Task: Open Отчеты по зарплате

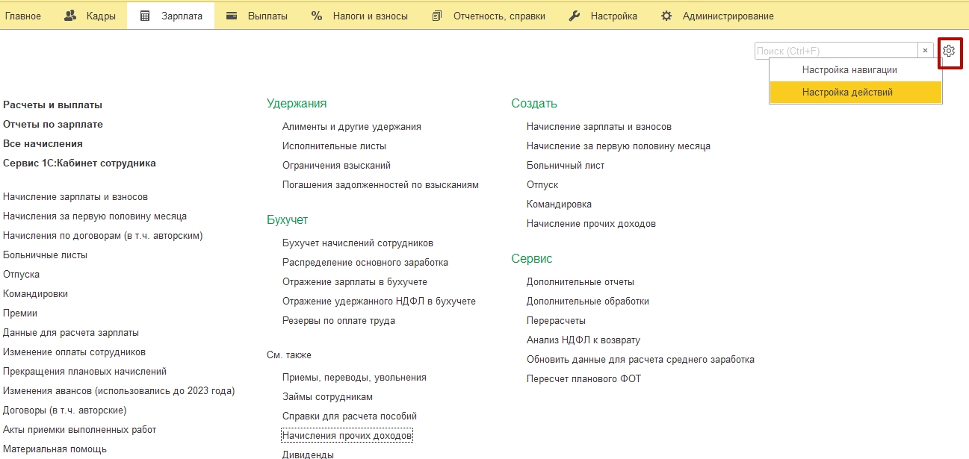Action: coord(53,125)
